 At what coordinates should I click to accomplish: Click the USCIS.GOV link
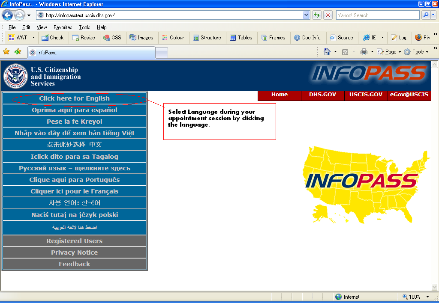366,95
